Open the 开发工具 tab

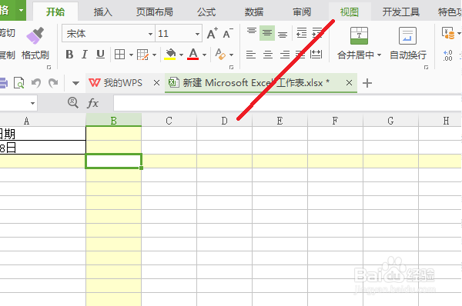(x=401, y=12)
